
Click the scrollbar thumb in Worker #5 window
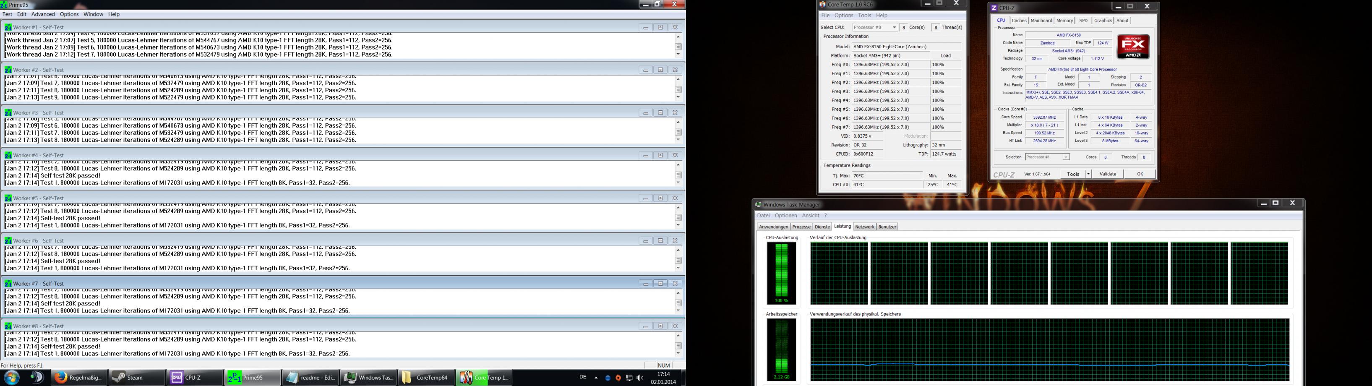[x=678, y=217]
